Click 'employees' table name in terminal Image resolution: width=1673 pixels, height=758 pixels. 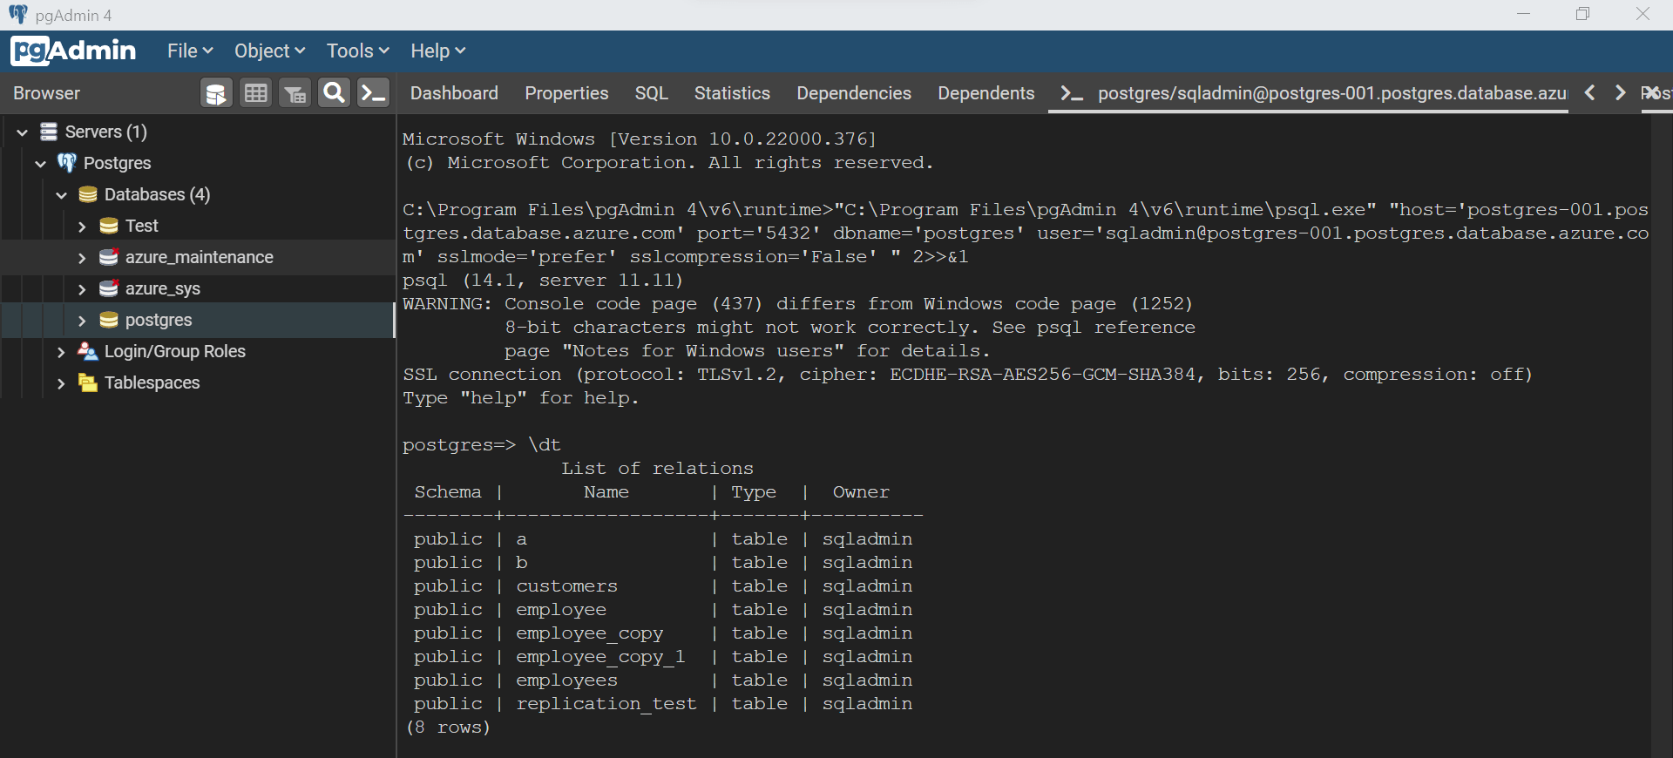pyautogui.click(x=566, y=680)
